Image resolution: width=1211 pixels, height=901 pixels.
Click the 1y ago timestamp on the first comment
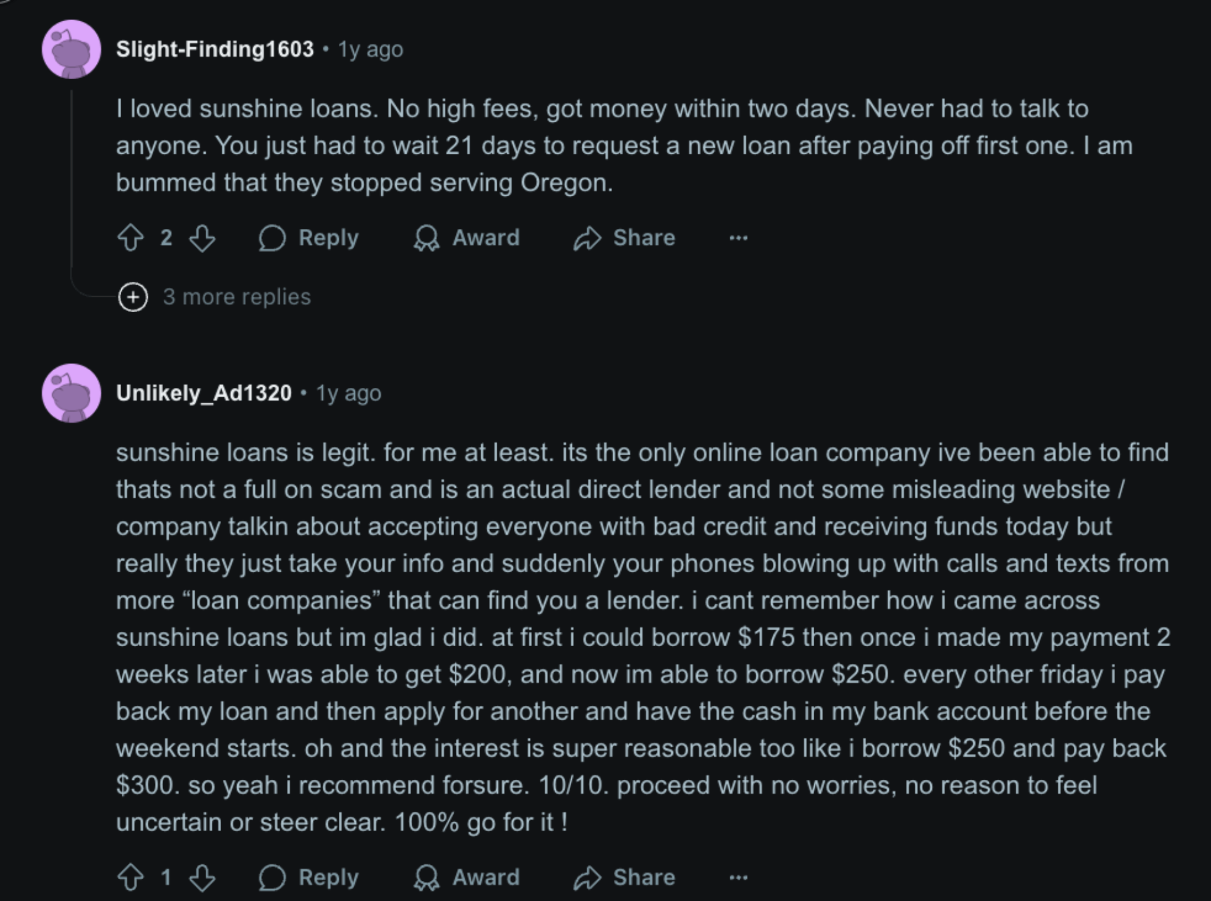point(368,50)
